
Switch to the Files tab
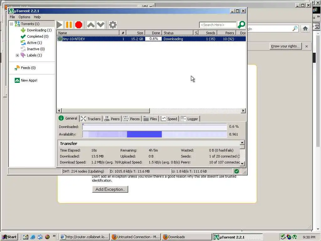[x=150, y=119]
